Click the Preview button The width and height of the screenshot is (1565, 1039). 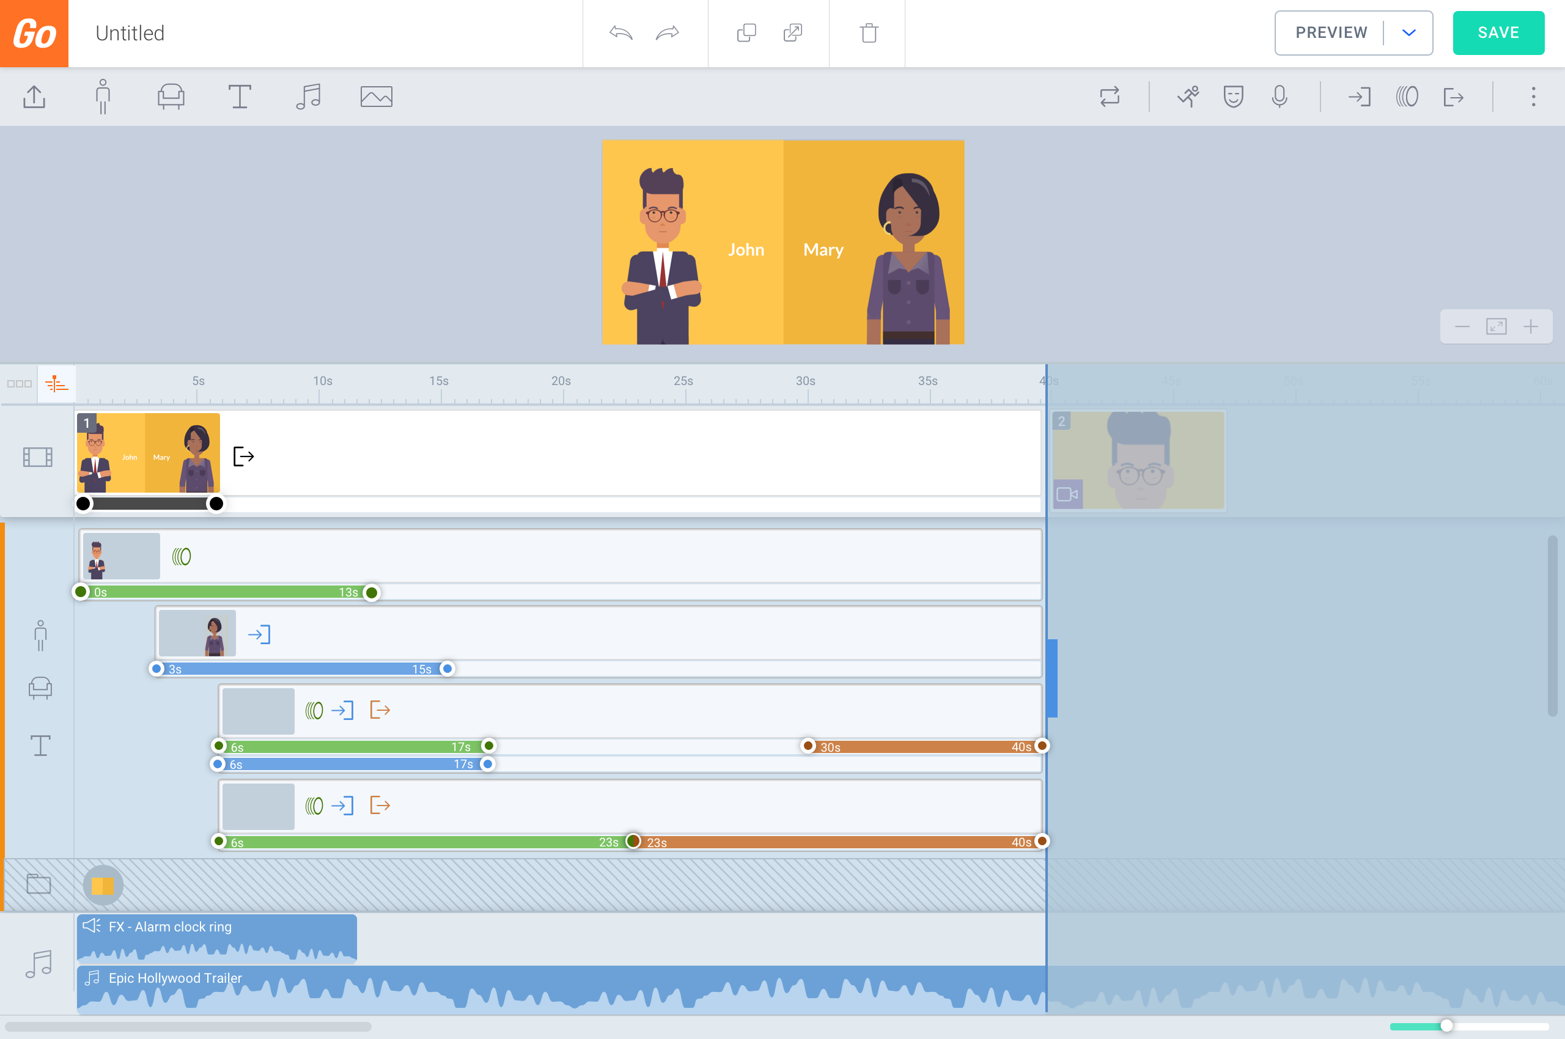(x=1331, y=33)
